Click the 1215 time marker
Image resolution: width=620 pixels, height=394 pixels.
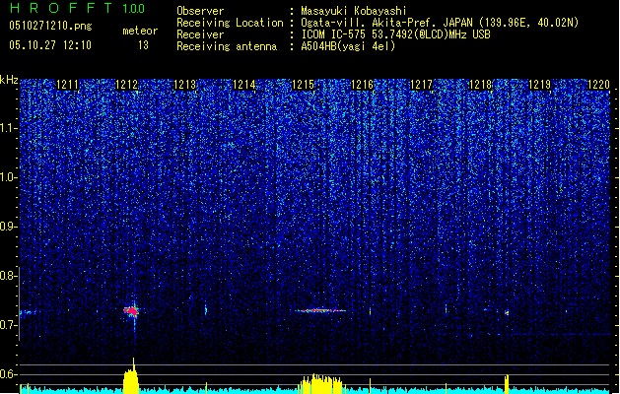click(303, 85)
